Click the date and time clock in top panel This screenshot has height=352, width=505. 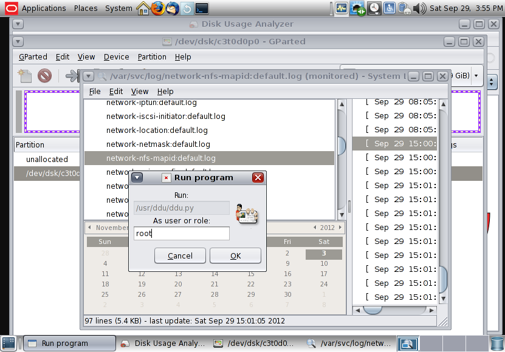coord(466,8)
